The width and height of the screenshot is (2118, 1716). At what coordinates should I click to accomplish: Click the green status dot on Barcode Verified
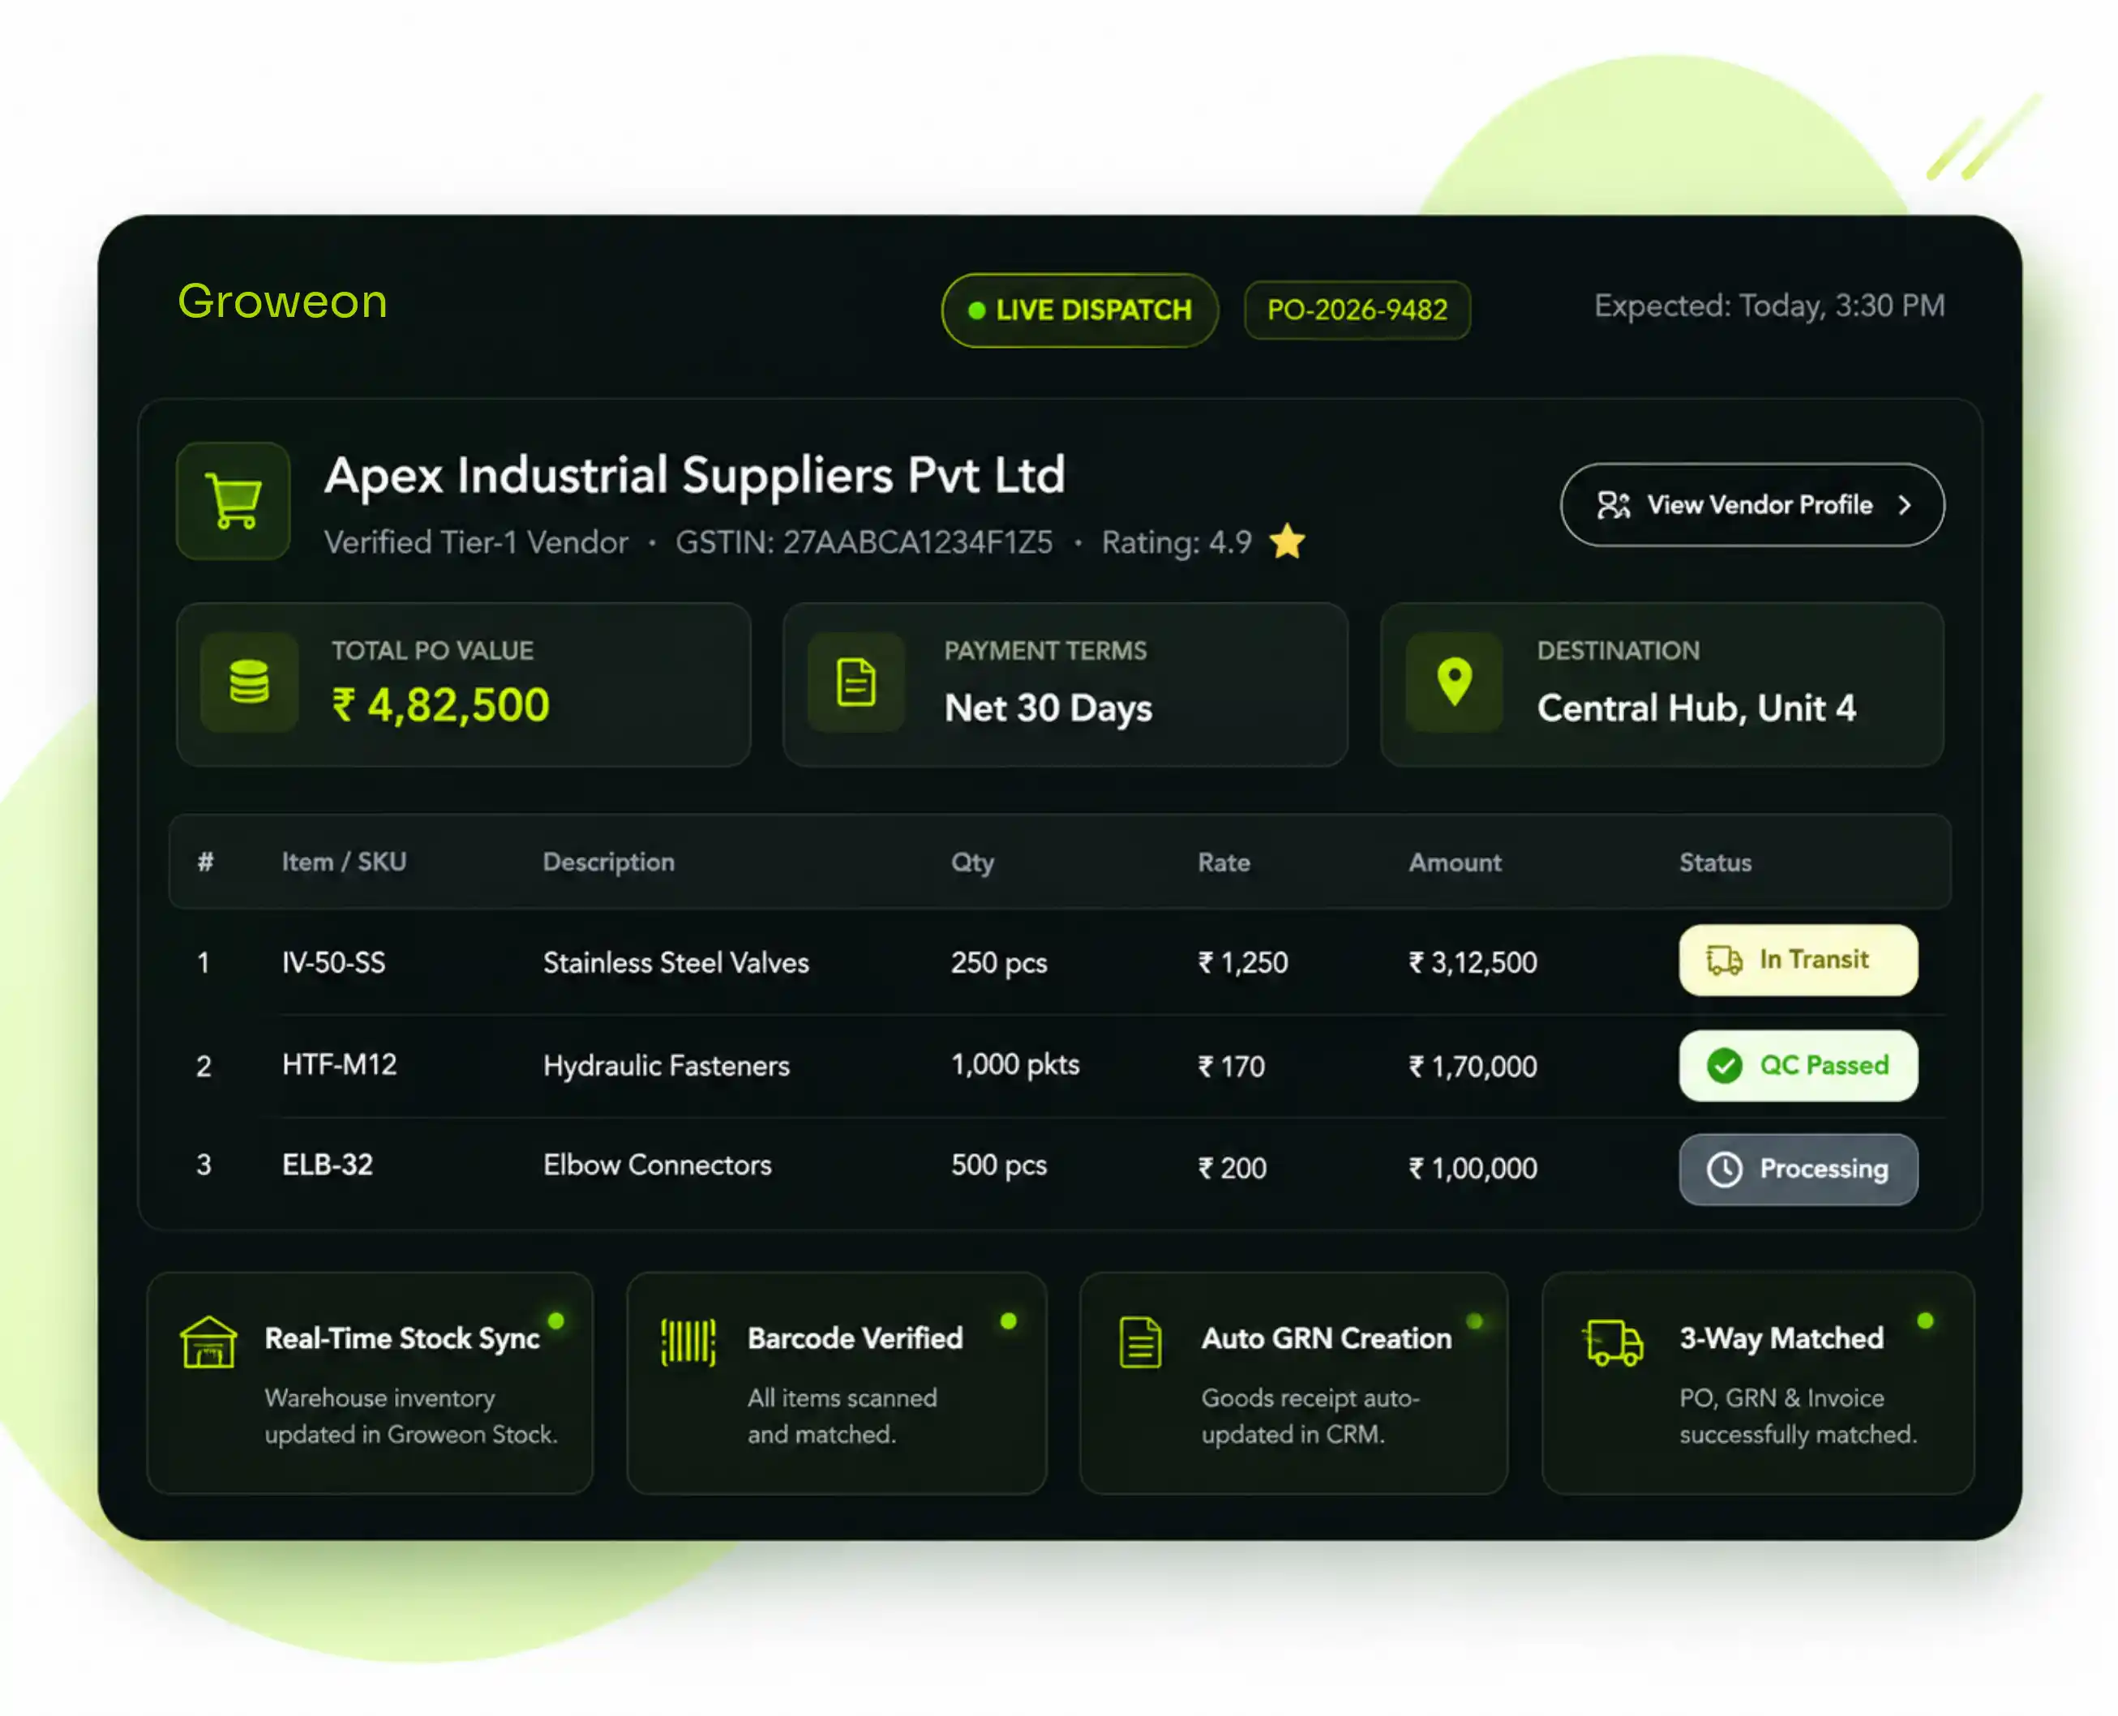[x=1009, y=1320]
